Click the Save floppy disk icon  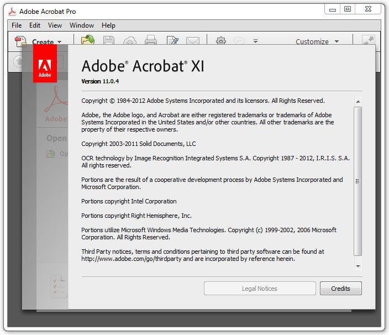coord(109,40)
